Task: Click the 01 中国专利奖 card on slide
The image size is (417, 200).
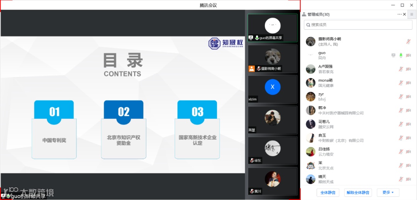Action: coord(54,129)
